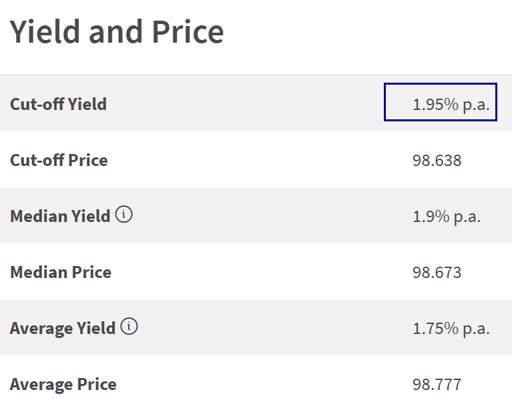Image resolution: width=512 pixels, height=404 pixels.
Task: Click the Cut-off Price label
Action: (x=59, y=160)
